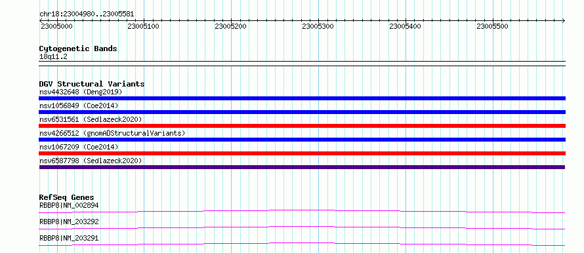The height and width of the screenshot is (253, 584).
Task: Click the 23005200 ruler position label
Action: [x=231, y=26]
